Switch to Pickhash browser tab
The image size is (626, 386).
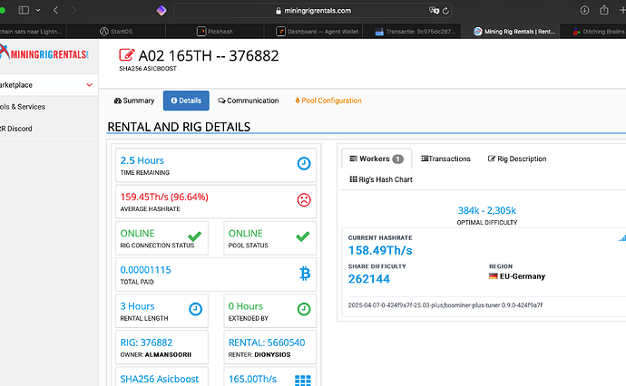tap(215, 31)
